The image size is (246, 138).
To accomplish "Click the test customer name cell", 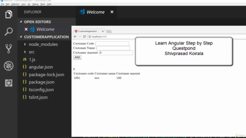I will point(97,78).
